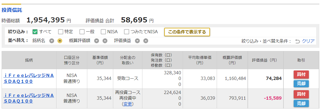Click profit value 74,284
This screenshot has width=321, height=111.
pyautogui.click(x=273, y=78)
